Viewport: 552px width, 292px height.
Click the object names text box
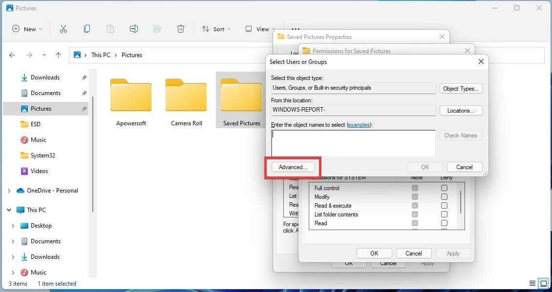[x=354, y=143]
